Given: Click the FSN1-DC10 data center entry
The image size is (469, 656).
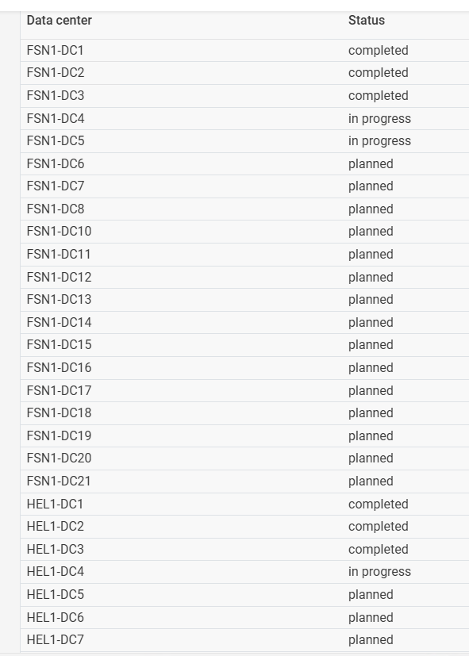Looking at the screenshot, I should click(59, 232).
